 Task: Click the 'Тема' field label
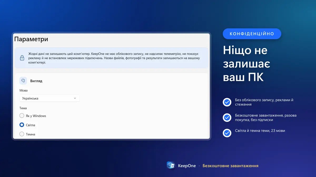[23, 108]
